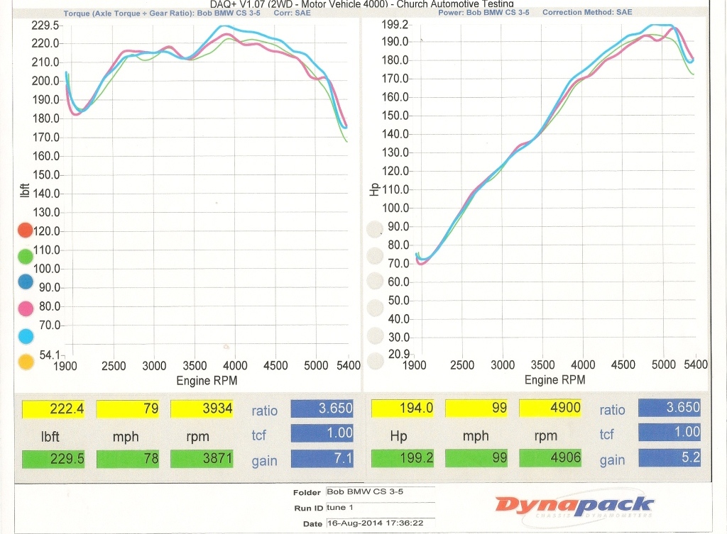Click the green 199.2 Hp value
The height and width of the screenshot is (534, 727).
click(403, 458)
